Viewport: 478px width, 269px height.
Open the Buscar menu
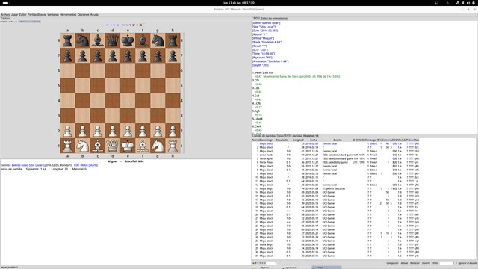pos(42,15)
